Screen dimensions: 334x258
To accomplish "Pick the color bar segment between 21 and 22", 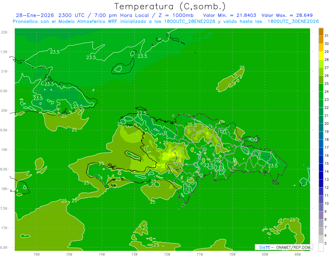I will [x=321, y=112].
